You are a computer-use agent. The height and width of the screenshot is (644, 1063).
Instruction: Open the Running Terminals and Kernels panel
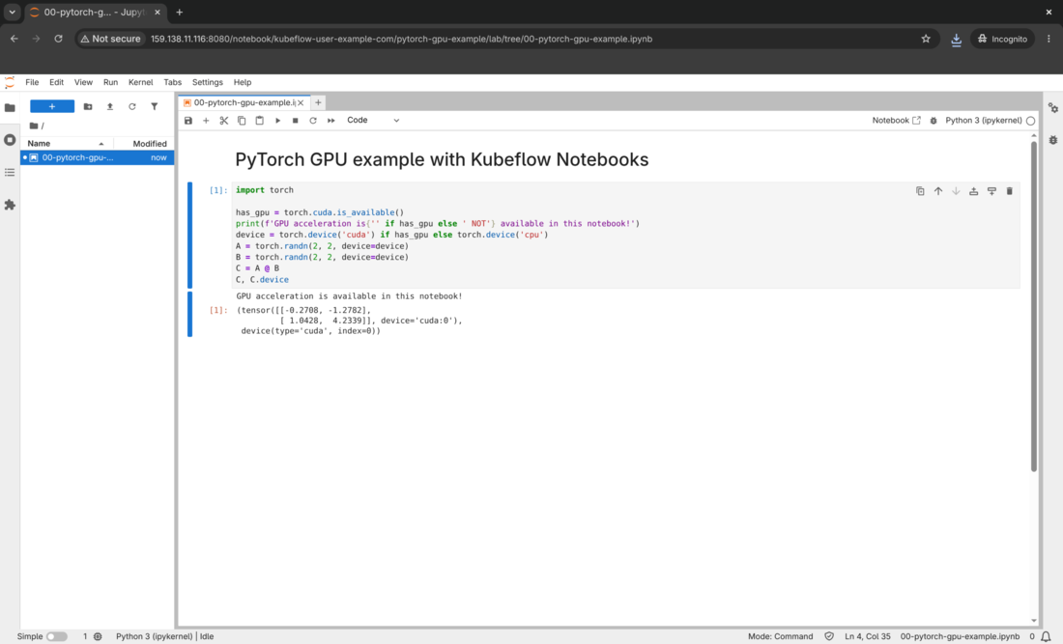click(10, 140)
